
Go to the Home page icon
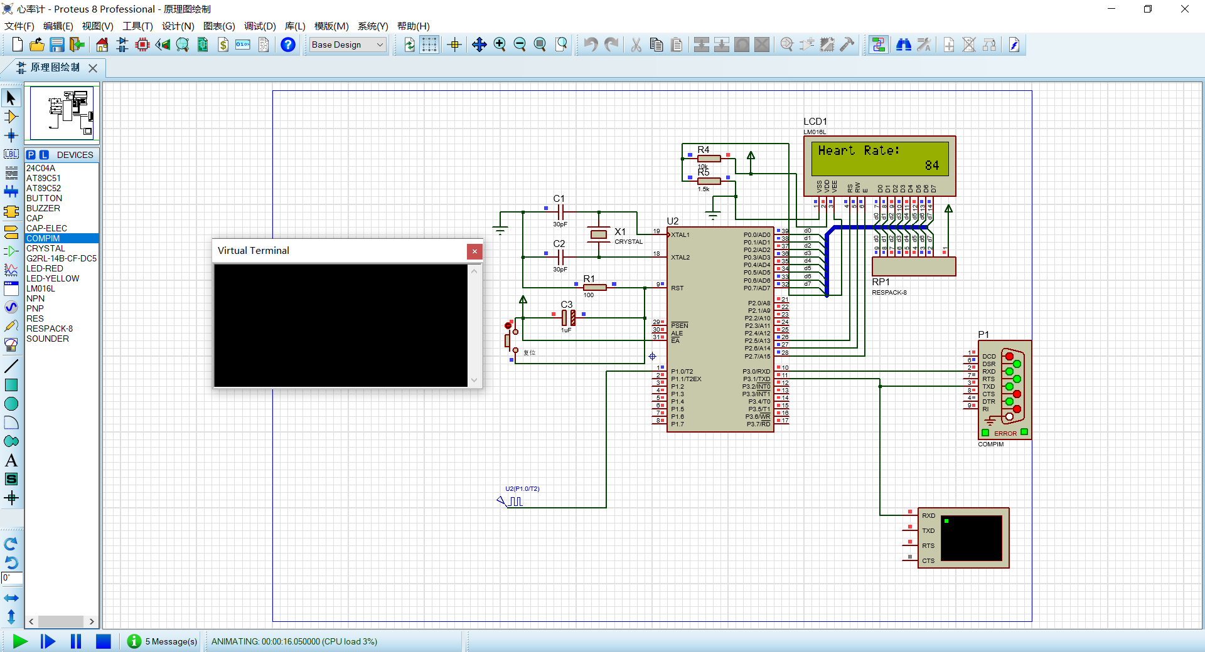coord(102,45)
